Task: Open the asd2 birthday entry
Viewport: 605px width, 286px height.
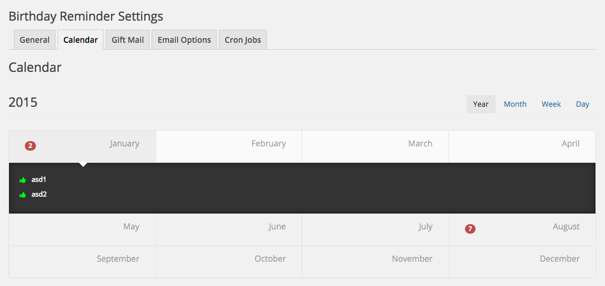Action: click(x=39, y=195)
